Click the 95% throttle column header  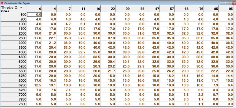(226, 9)
